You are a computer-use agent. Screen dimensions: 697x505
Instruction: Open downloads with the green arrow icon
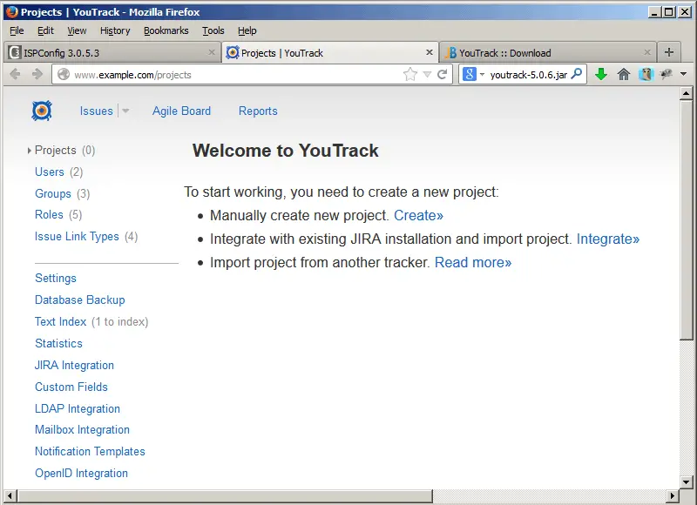tap(601, 74)
